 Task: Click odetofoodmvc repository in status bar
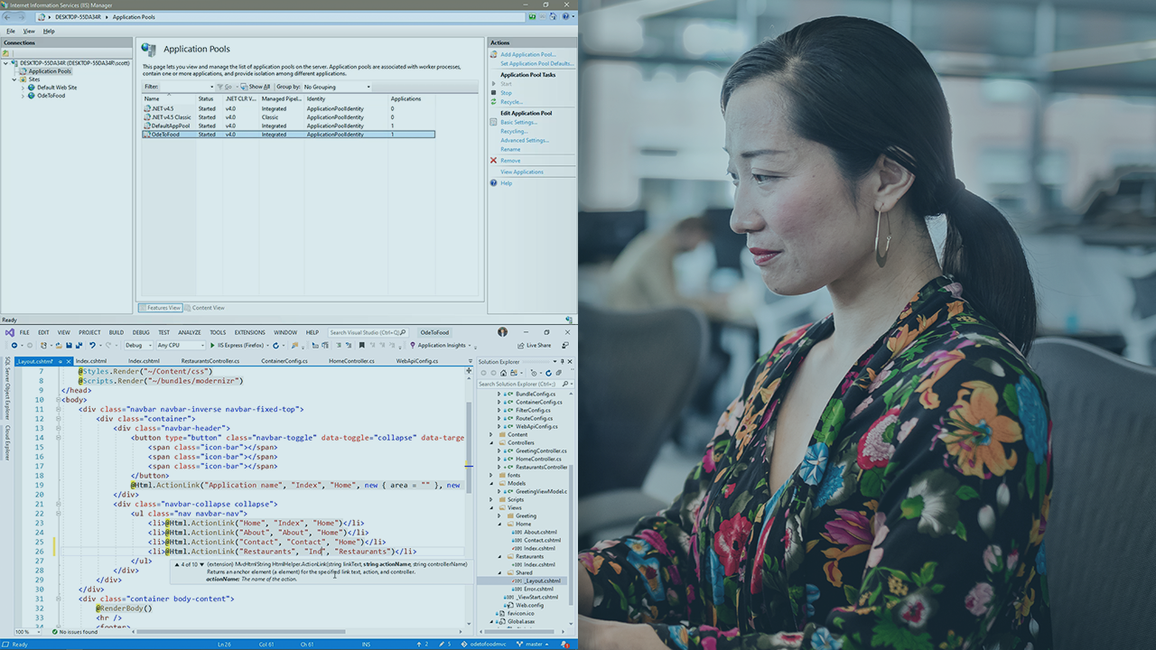coord(484,645)
